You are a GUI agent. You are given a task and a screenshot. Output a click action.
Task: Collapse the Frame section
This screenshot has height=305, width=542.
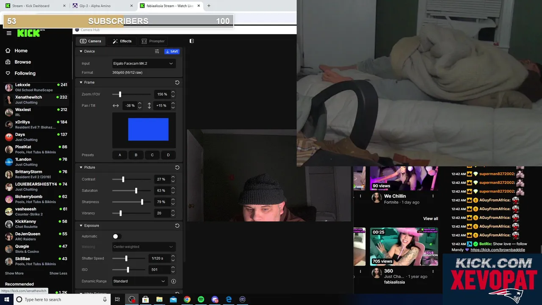(81, 83)
